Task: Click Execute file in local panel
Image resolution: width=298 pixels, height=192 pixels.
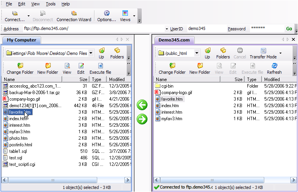Action: [x=100, y=68]
